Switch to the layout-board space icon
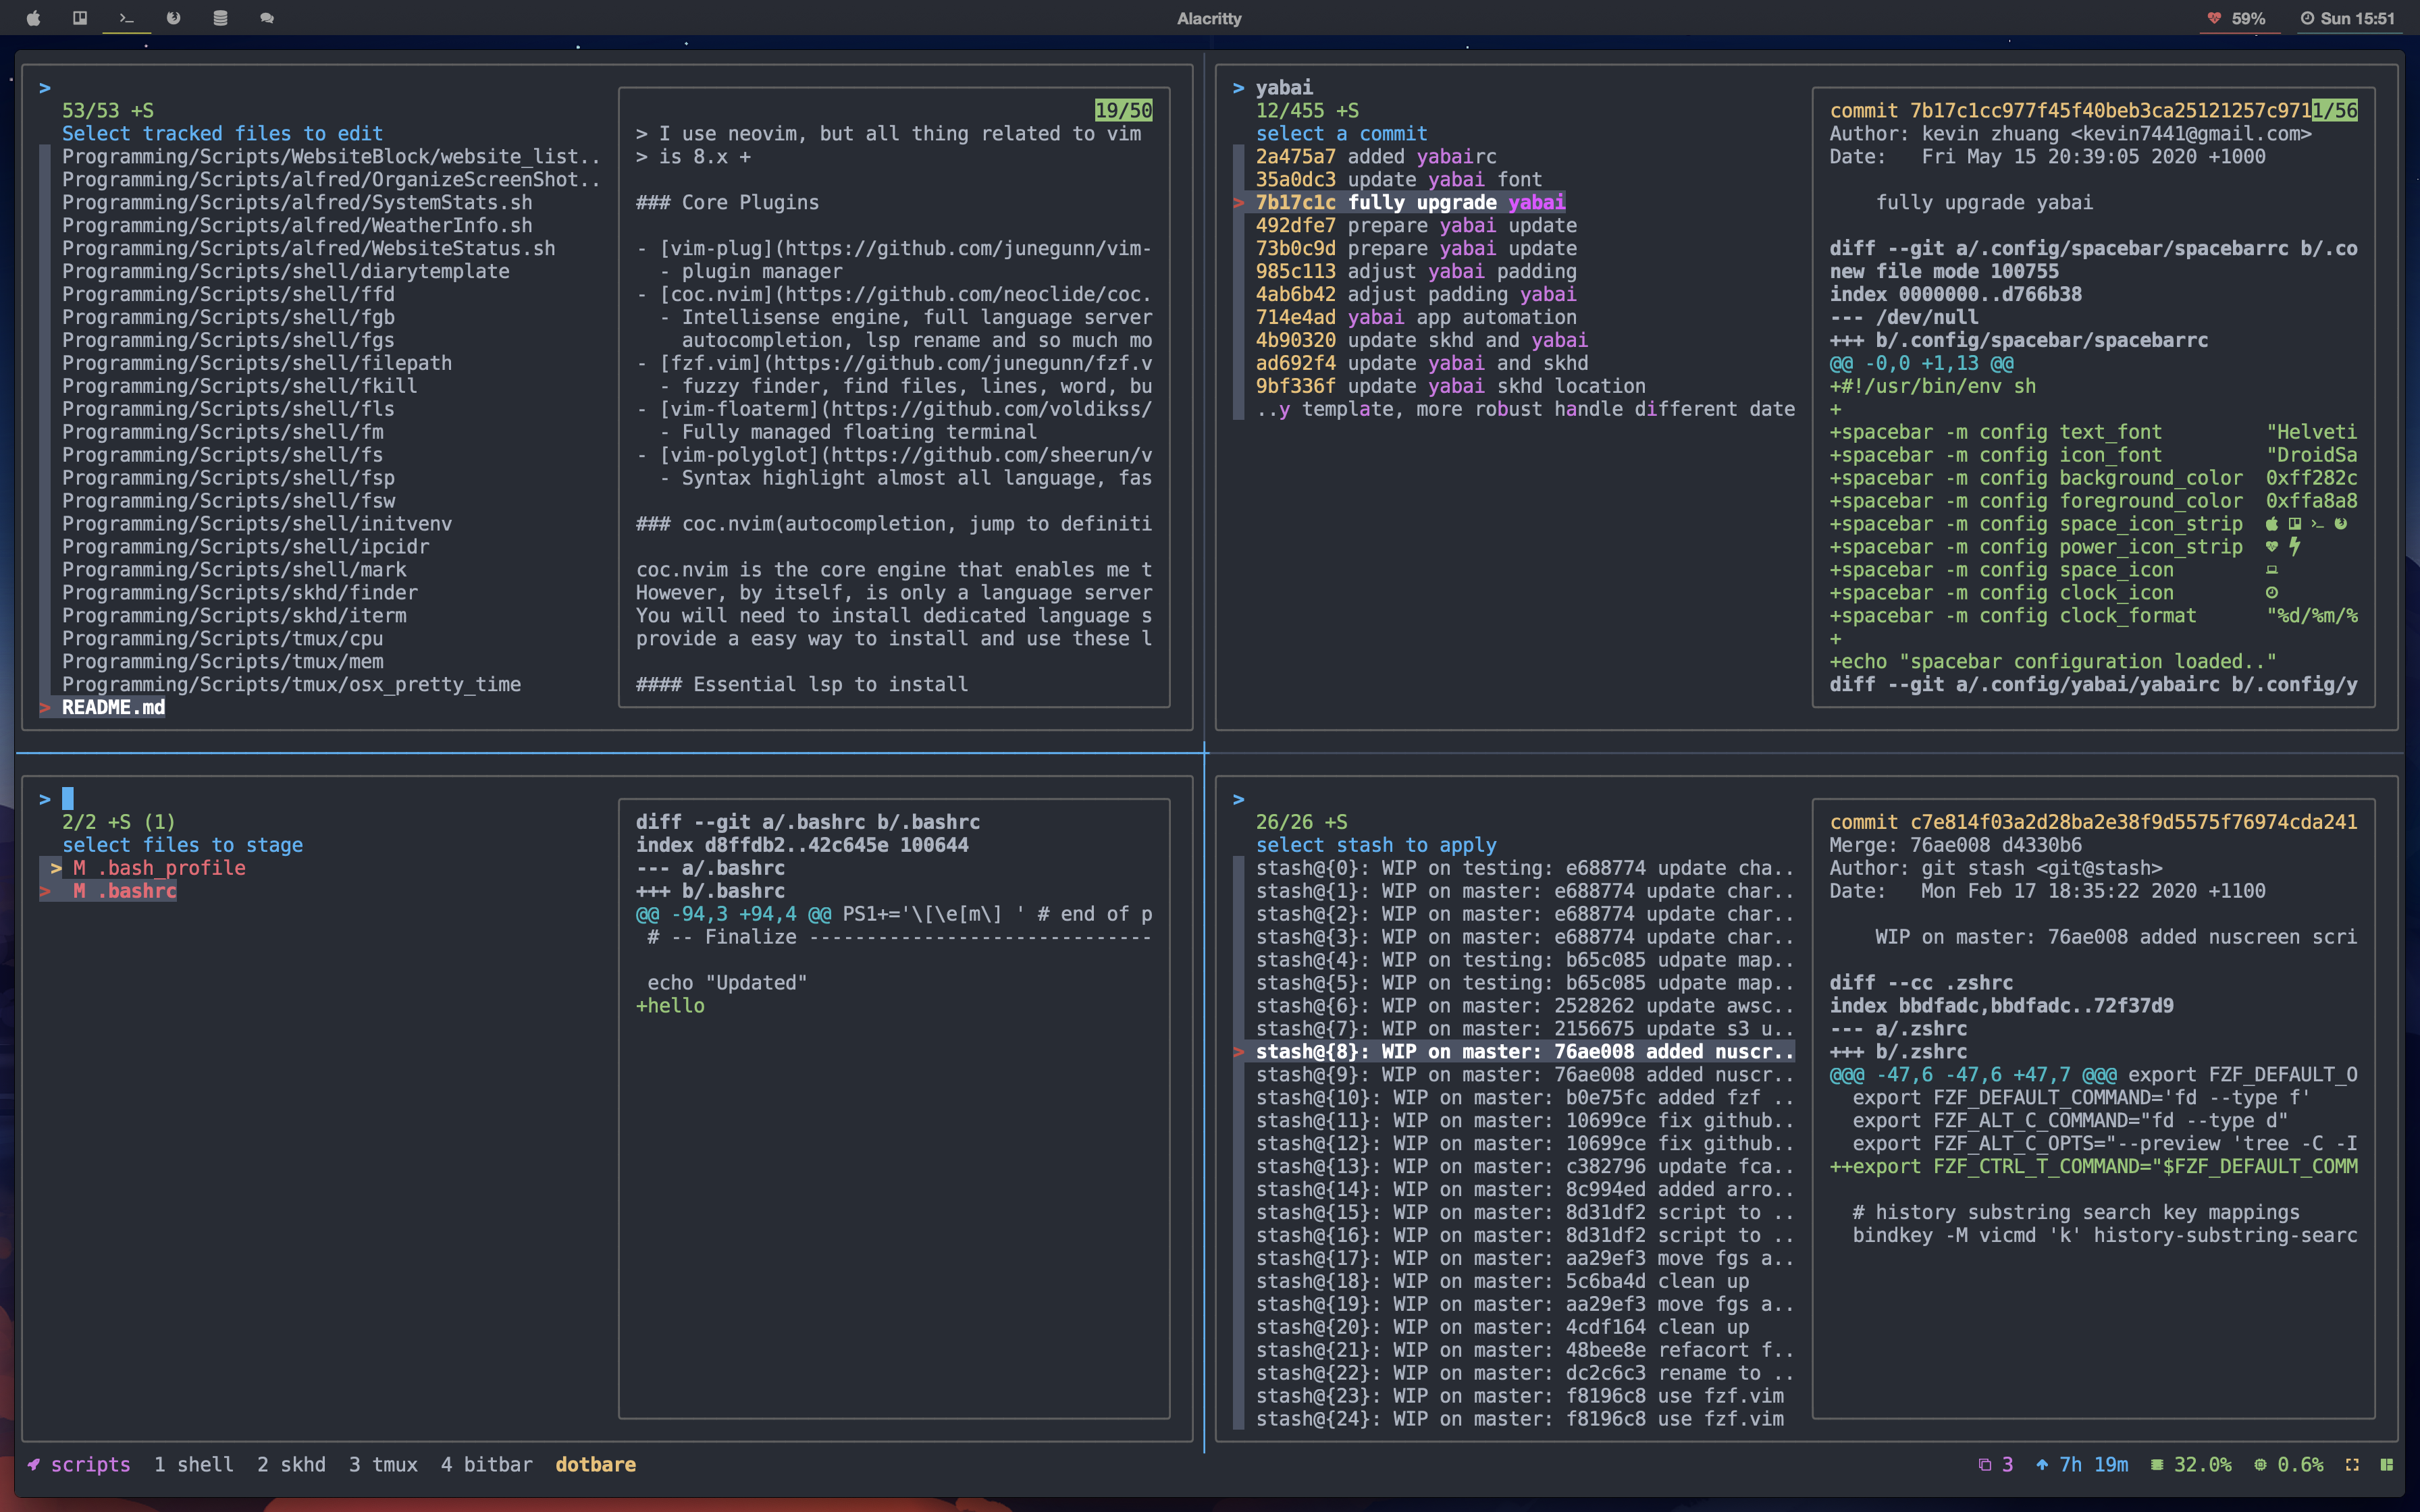Image resolution: width=2420 pixels, height=1512 pixels. click(80, 18)
